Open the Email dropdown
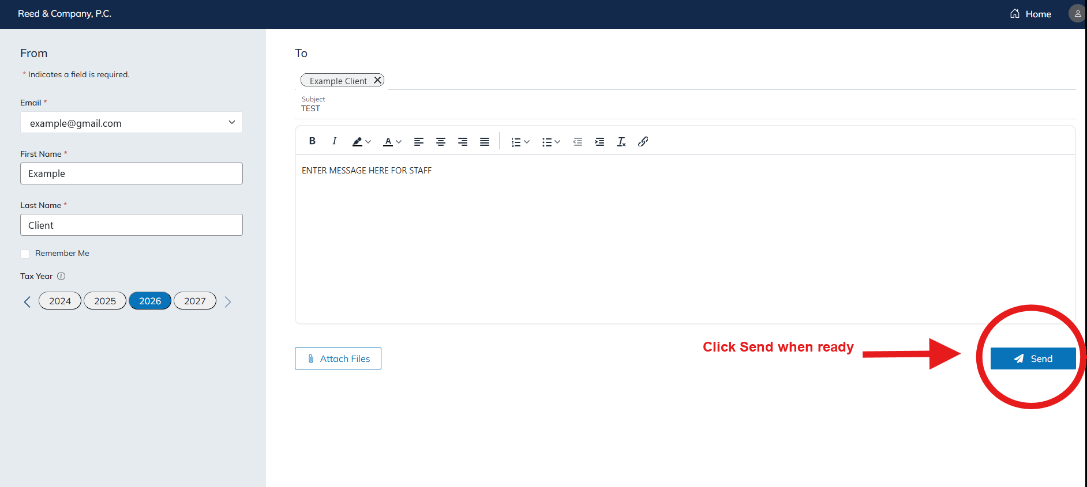 (132, 122)
